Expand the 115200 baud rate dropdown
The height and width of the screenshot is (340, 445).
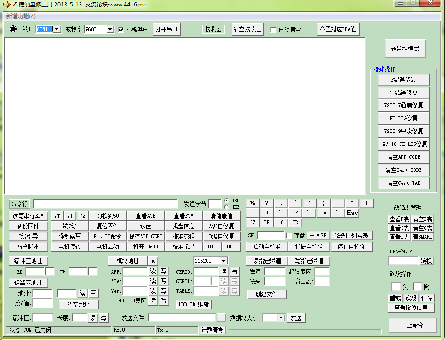tap(224, 261)
